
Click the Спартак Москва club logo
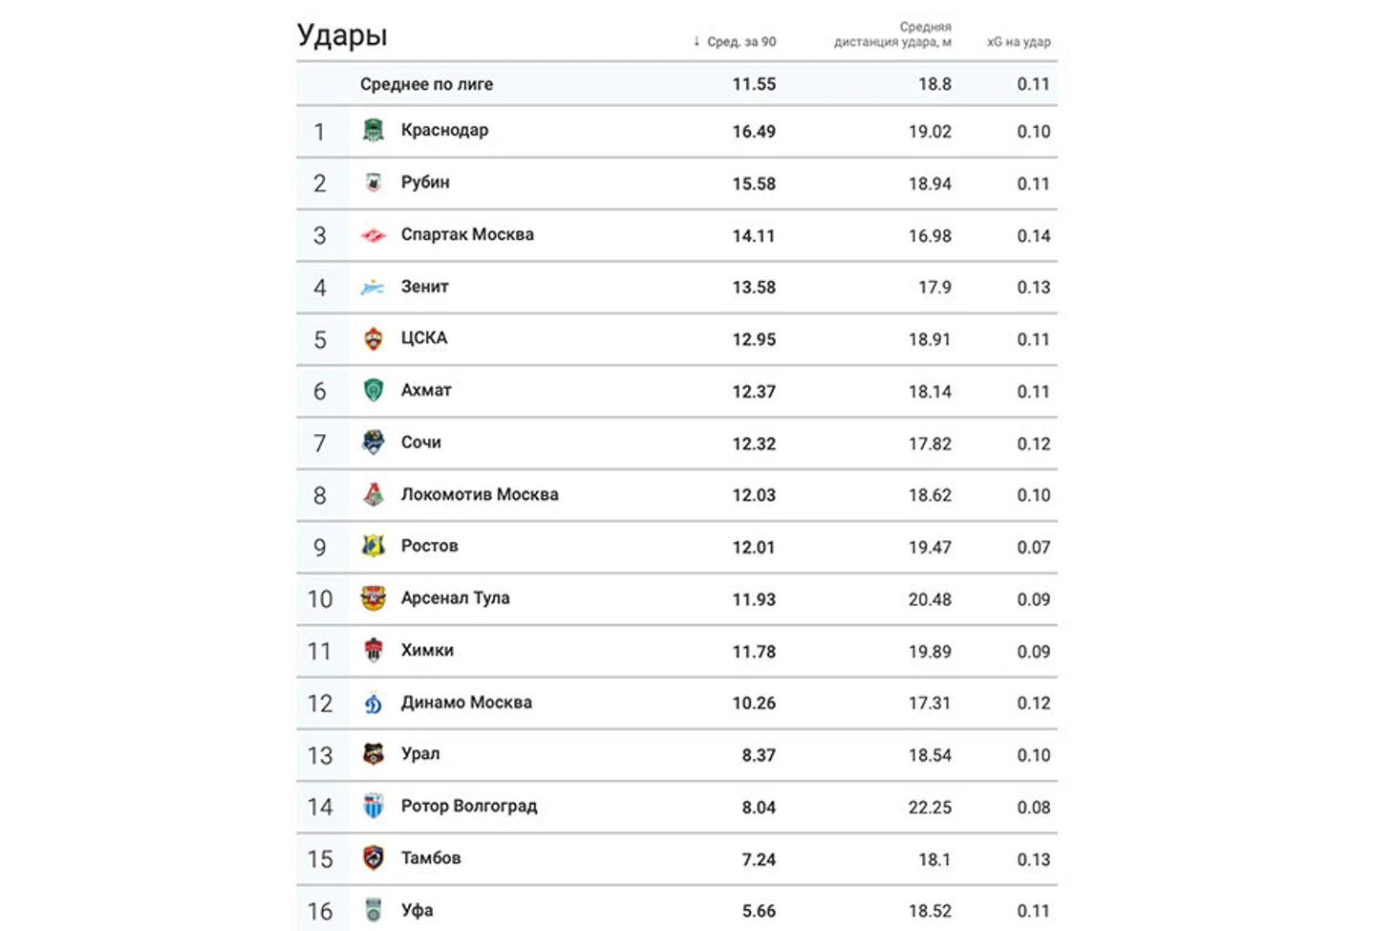click(374, 234)
